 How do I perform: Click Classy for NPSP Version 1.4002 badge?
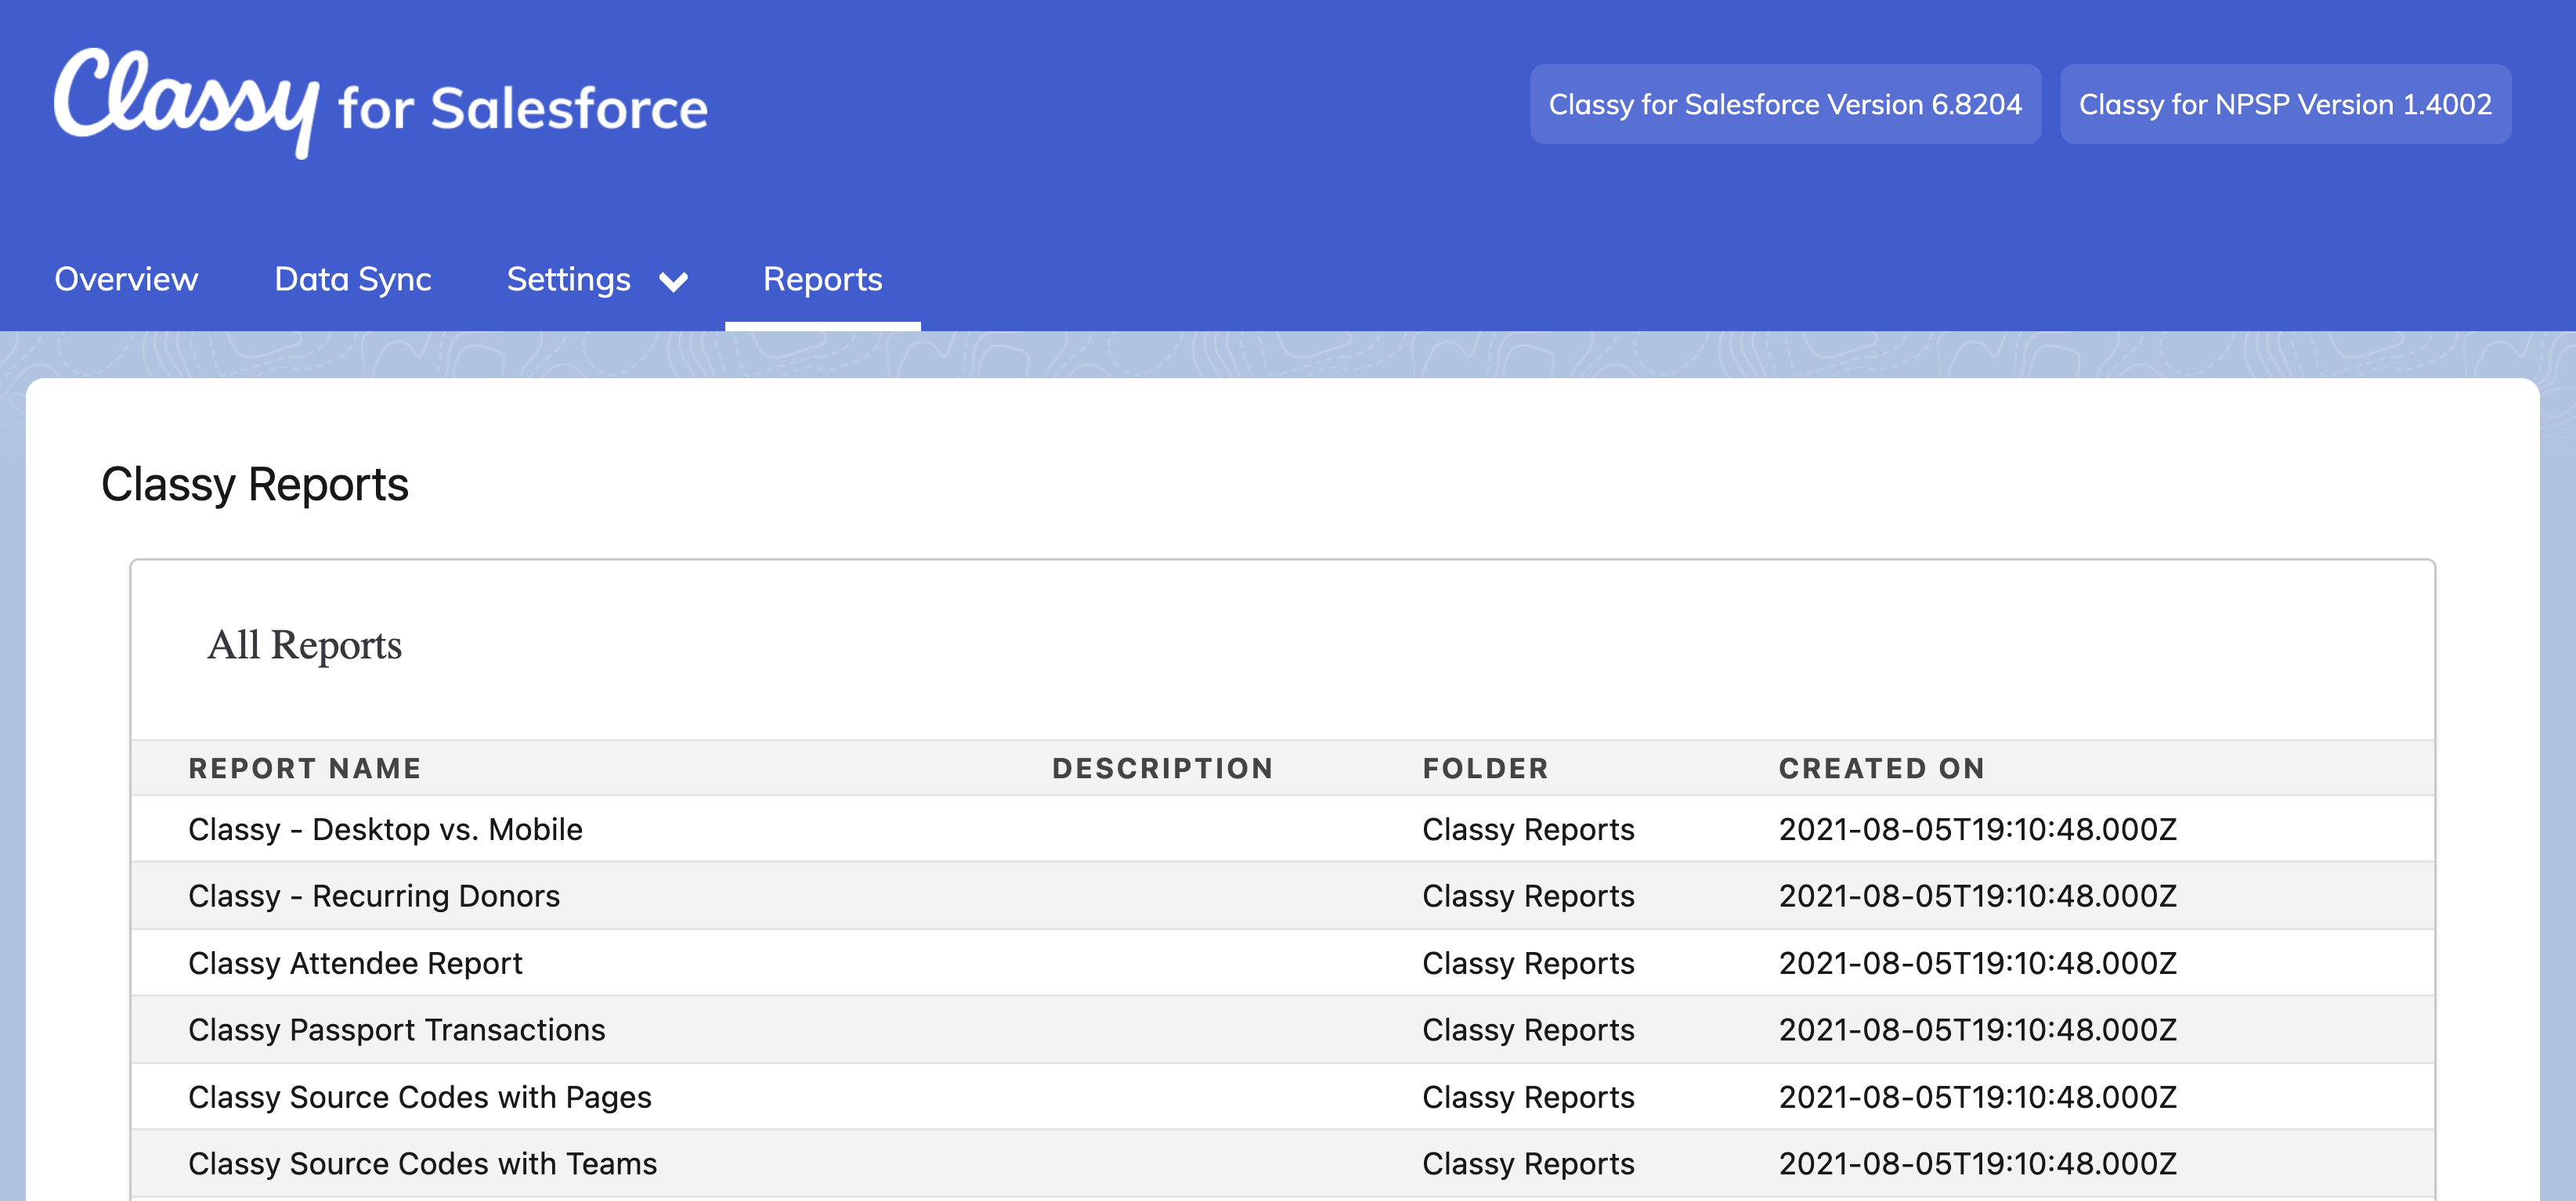pyautogui.click(x=2285, y=104)
